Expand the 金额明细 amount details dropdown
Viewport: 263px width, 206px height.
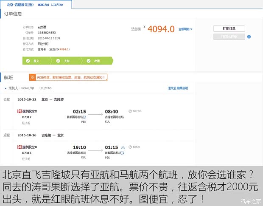pos(185,29)
